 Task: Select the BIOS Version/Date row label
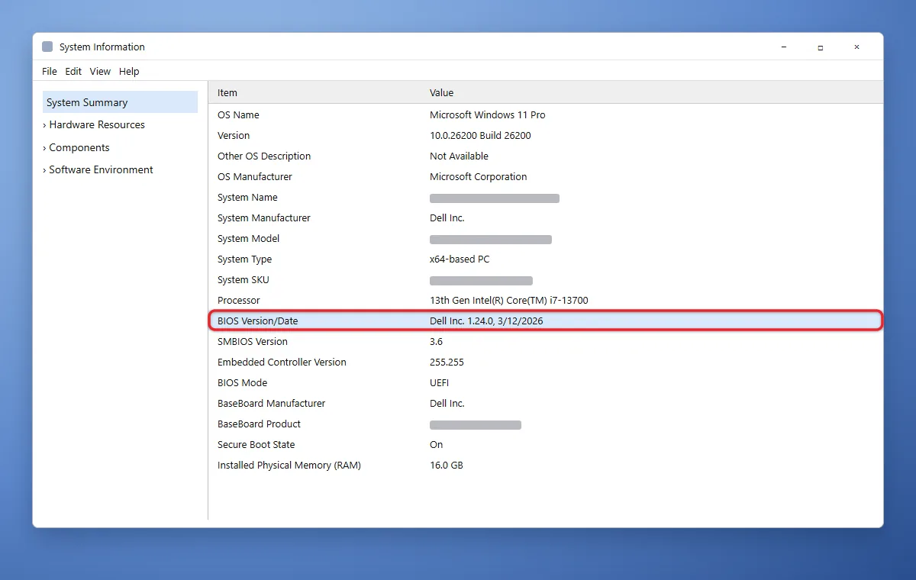(x=258, y=321)
